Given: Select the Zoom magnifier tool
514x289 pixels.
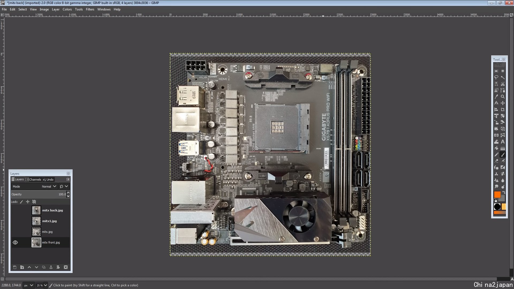Looking at the screenshot, I should tap(503, 97).
